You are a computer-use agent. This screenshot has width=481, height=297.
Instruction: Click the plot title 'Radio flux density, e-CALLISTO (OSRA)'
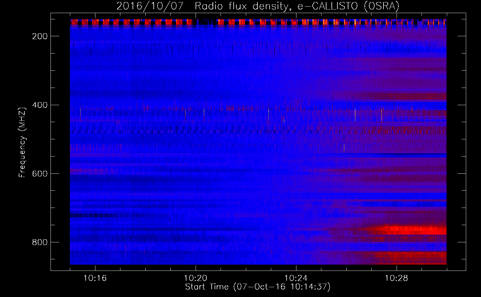pyautogui.click(x=297, y=6)
